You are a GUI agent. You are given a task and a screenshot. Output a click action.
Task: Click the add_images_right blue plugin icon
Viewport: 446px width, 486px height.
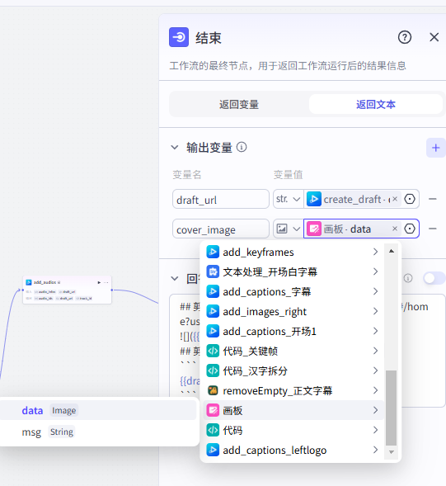(213, 312)
